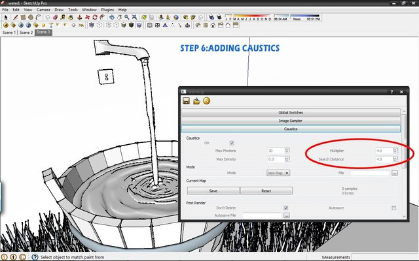Switch to the Scene 2 tab
The image size is (419, 261).
(26, 33)
